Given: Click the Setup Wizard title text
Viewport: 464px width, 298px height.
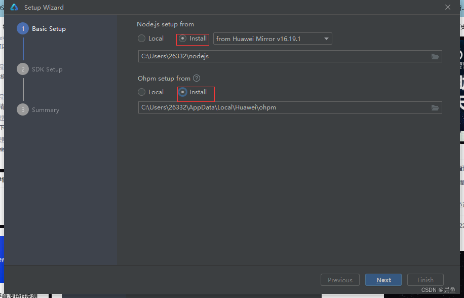Looking at the screenshot, I should (x=44, y=8).
